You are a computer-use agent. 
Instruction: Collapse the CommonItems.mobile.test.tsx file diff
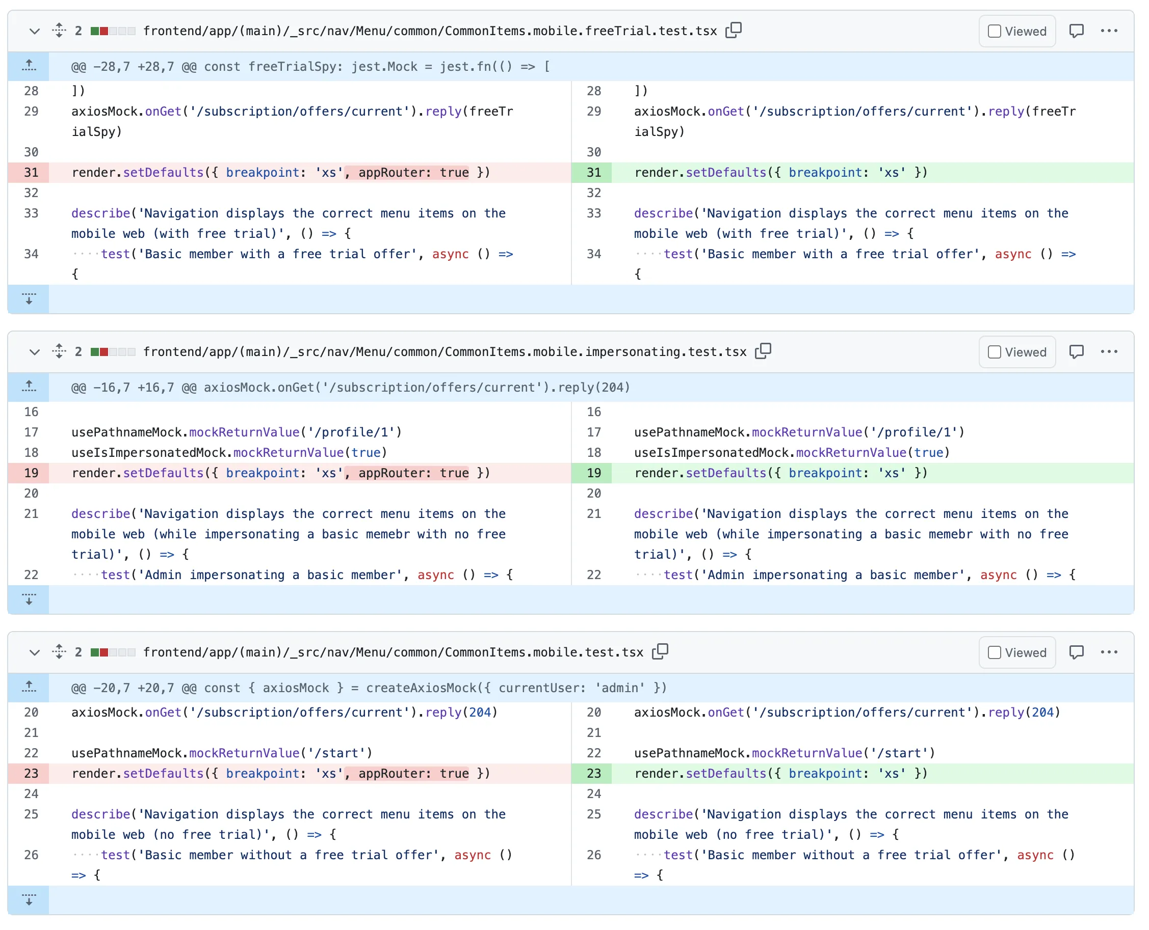34,653
